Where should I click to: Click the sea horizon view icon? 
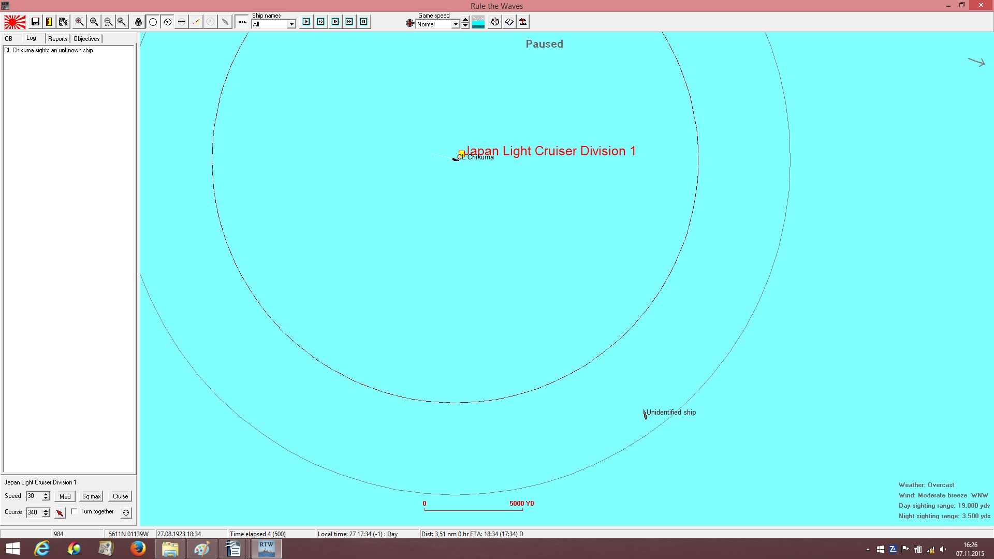[x=478, y=22]
